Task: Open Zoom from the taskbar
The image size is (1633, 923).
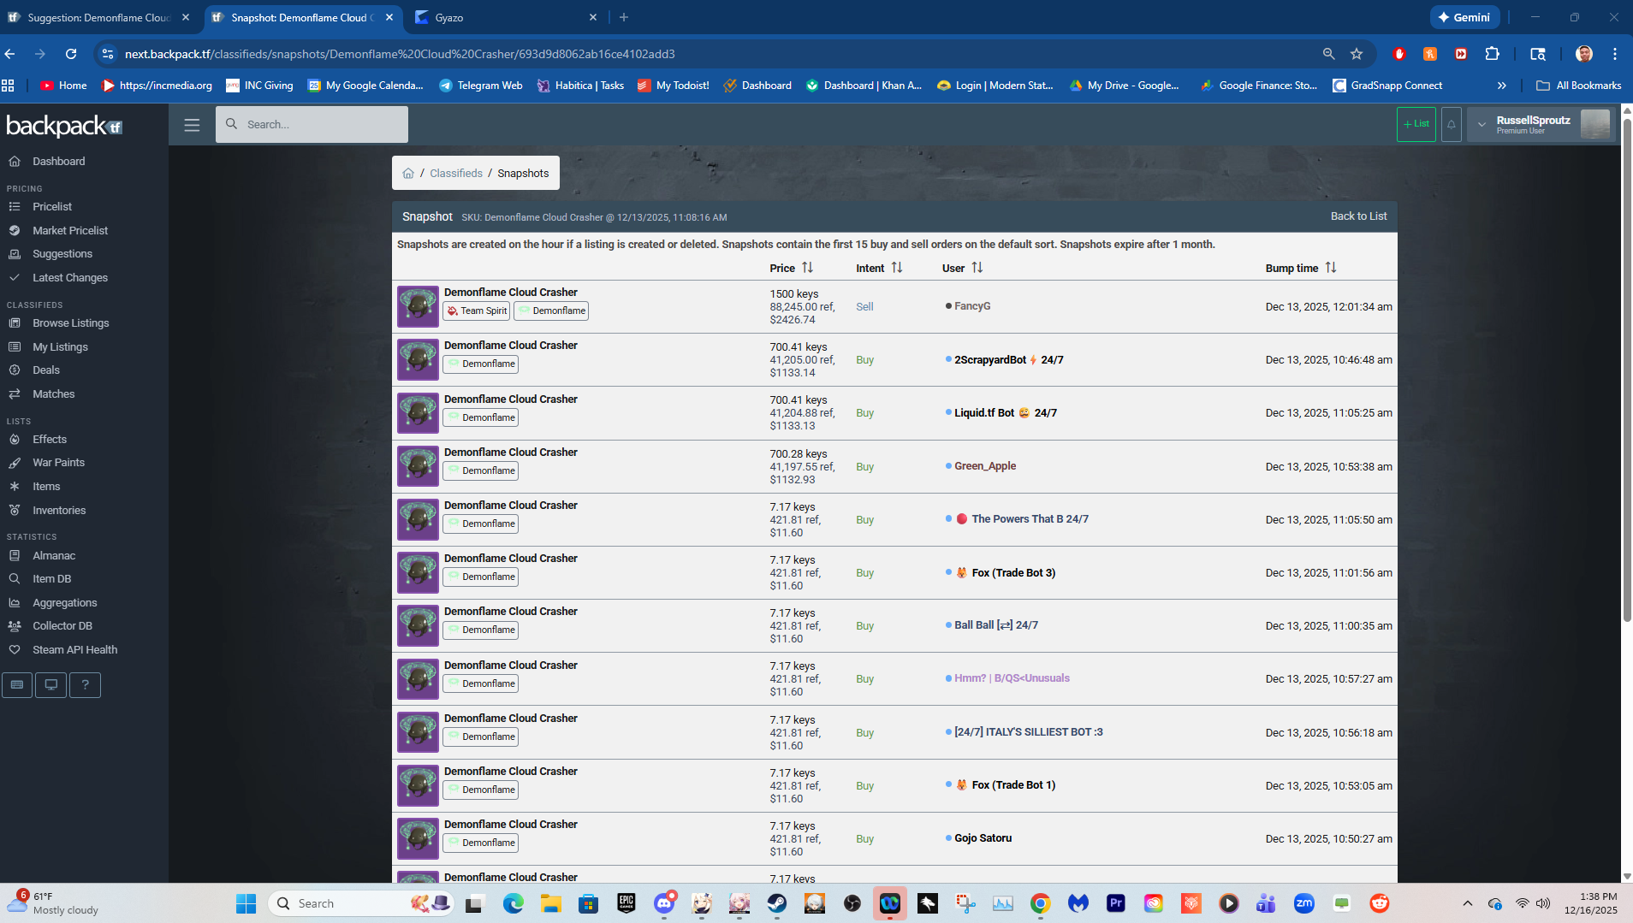Action: tap(1303, 903)
